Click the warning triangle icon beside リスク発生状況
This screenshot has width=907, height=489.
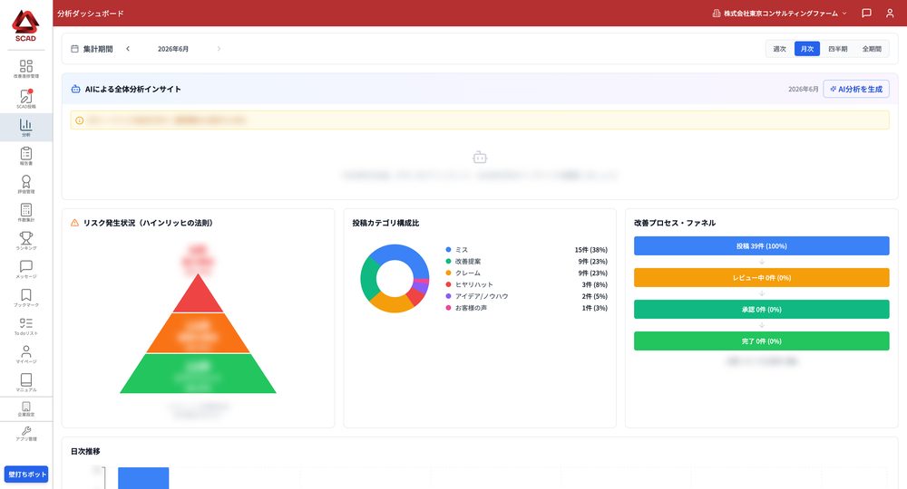click(74, 223)
